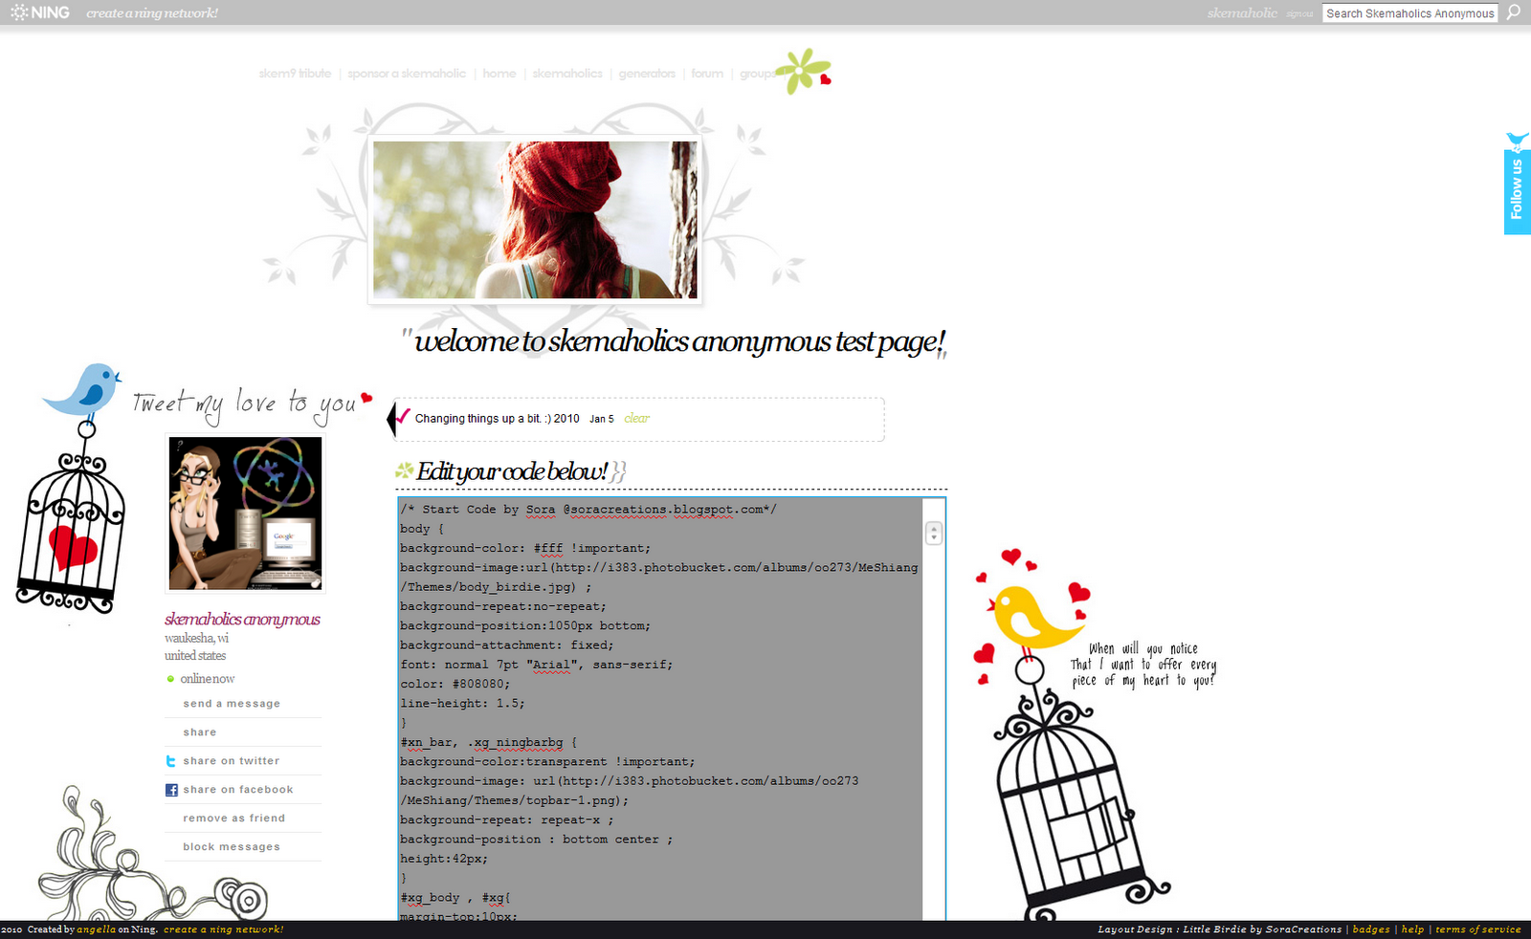Open sponsor a skemaholic nav tab

(407, 74)
